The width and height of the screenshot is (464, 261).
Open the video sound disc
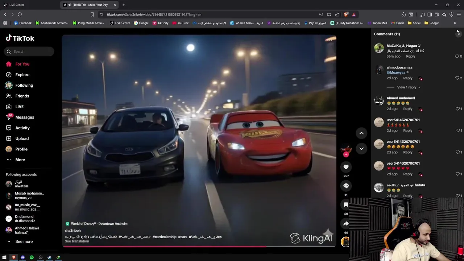(345, 242)
